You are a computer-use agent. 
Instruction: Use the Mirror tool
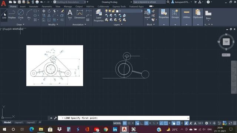(49, 16)
